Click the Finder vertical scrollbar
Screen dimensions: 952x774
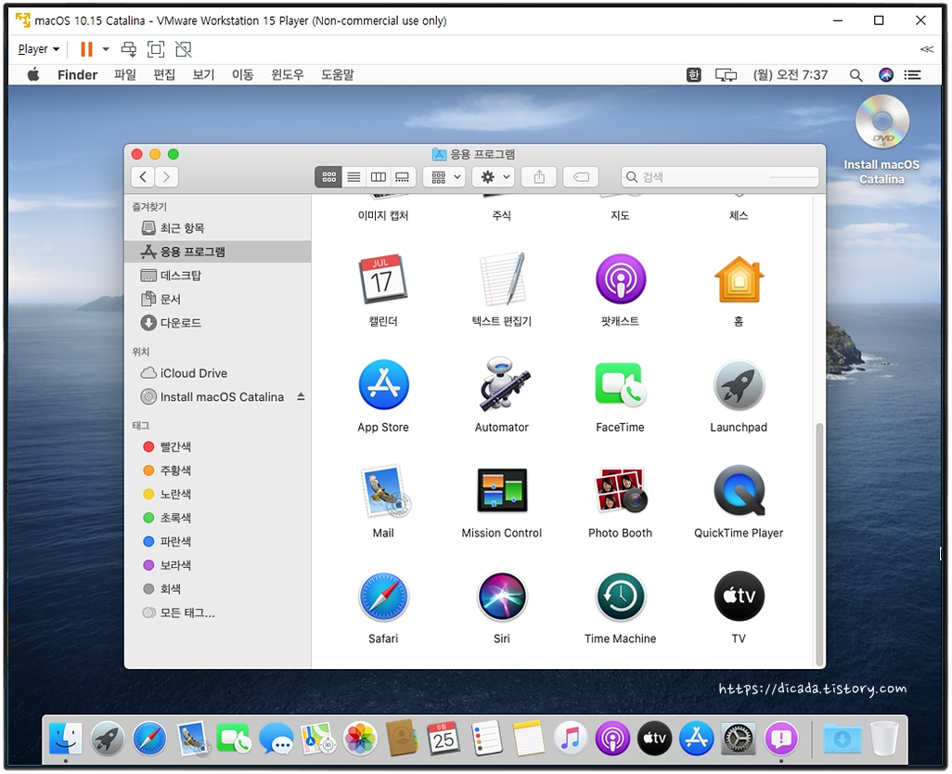819,545
